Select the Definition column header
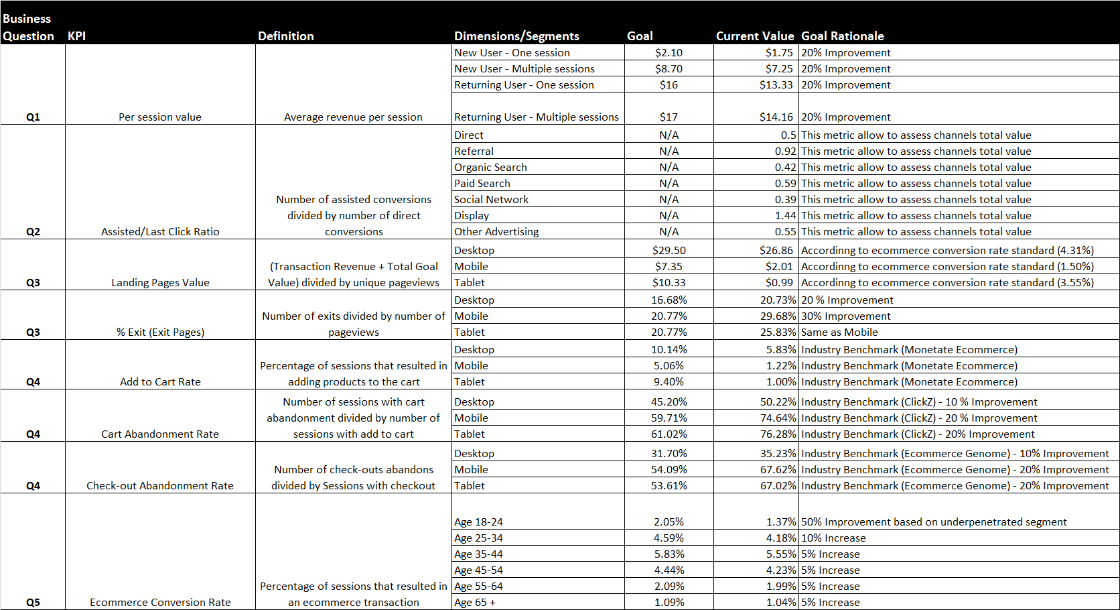The height and width of the screenshot is (610, 1120). pyautogui.click(x=286, y=36)
